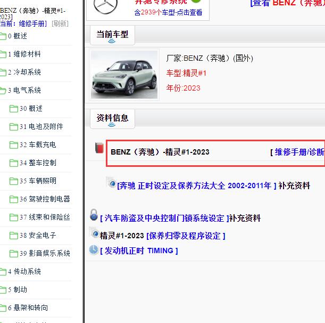This screenshot has height=323, width=325.
Task: Click 厂家:BENZ（奔驰）(国外) text
Action: [210, 59]
